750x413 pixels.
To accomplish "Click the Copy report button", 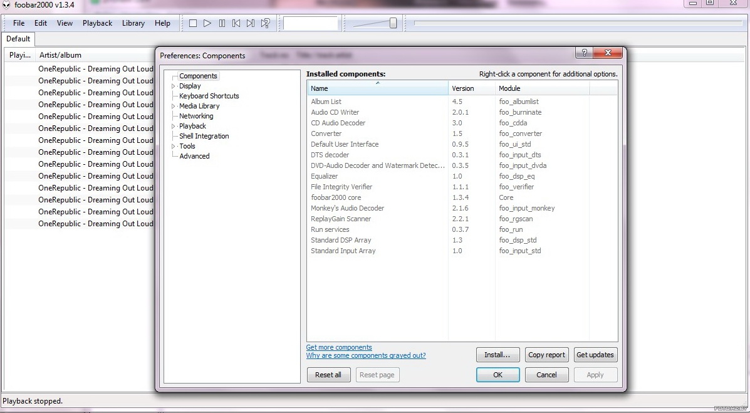I will pos(547,355).
